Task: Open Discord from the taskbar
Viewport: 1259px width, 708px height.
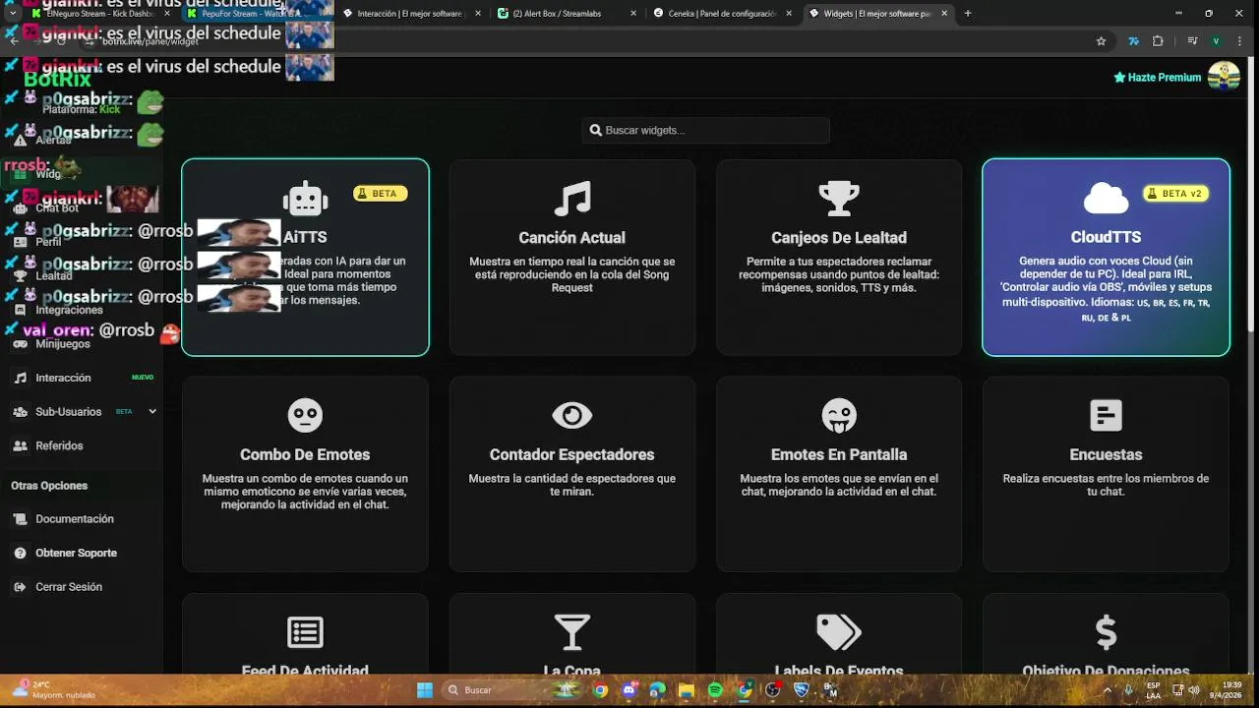Action: [x=629, y=690]
